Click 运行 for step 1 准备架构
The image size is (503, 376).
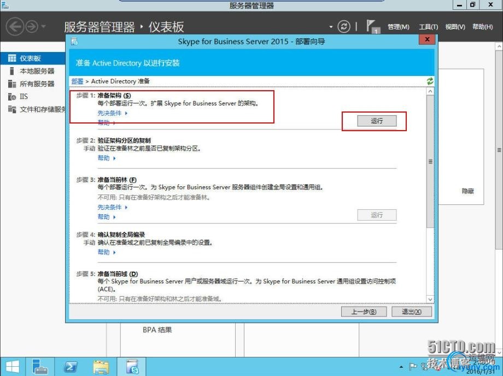pos(377,121)
